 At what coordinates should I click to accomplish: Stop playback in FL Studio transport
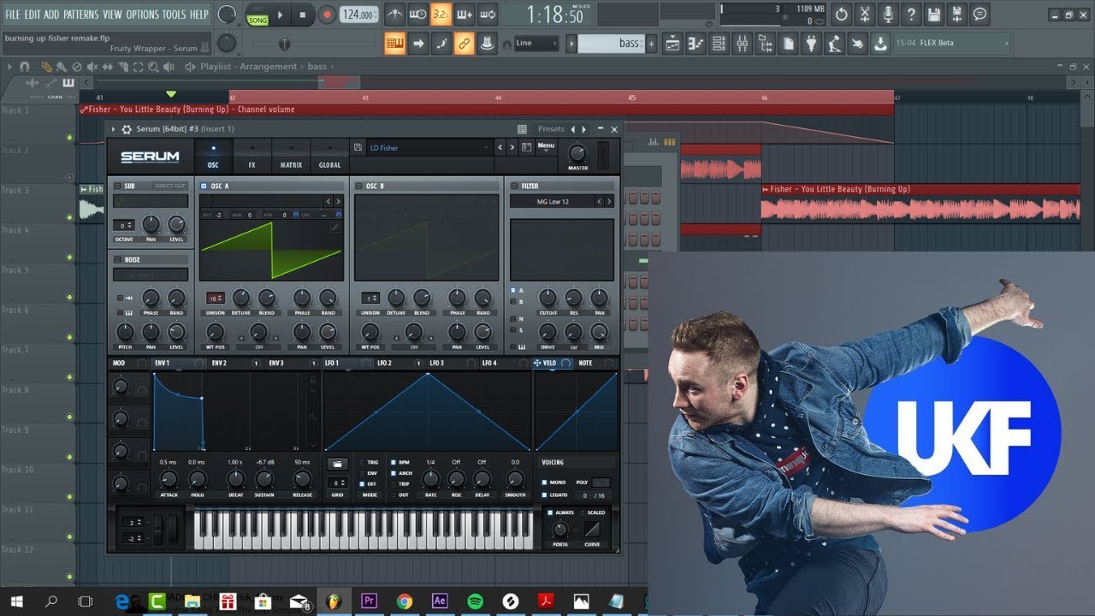pyautogui.click(x=302, y=15)
